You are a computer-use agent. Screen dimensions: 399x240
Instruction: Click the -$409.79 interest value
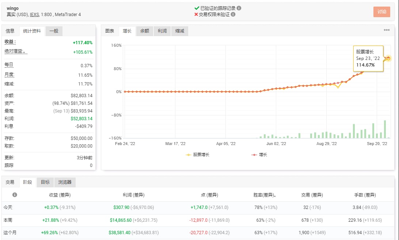84,126
